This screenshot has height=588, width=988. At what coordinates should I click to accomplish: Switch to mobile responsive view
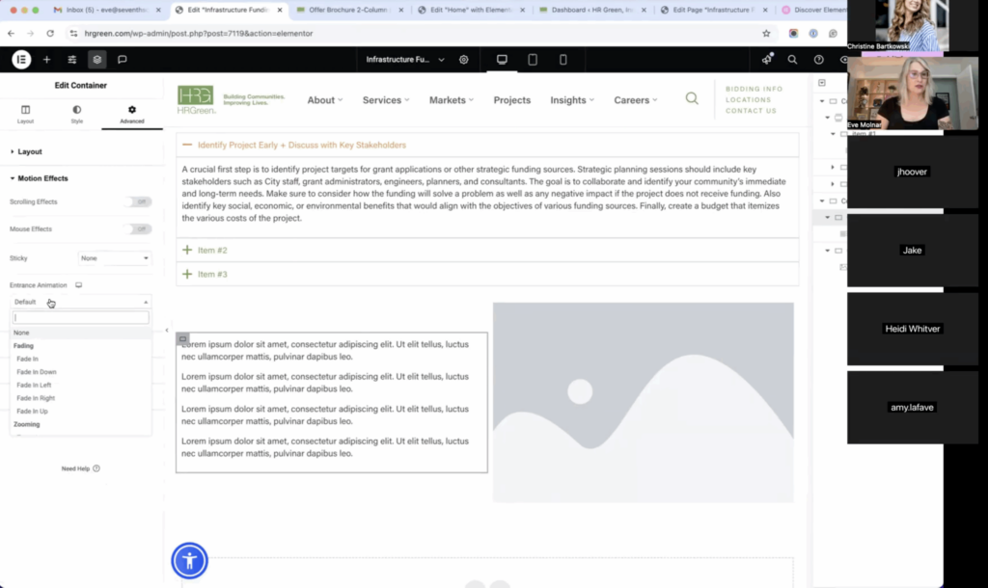pyautogui.click(x=563, y=59)
